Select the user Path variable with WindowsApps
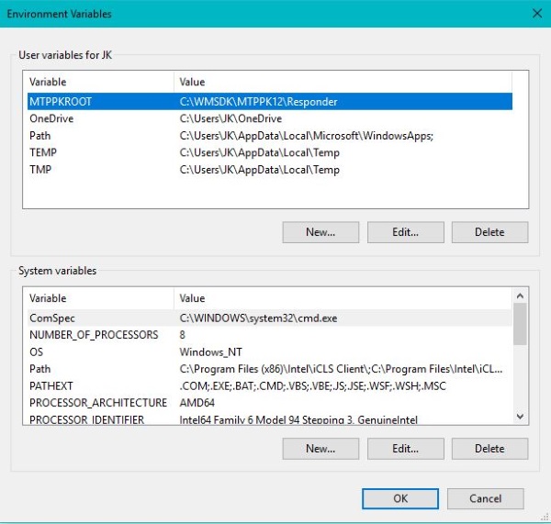This screenshot has width=551, height=524. pos(269,136)
